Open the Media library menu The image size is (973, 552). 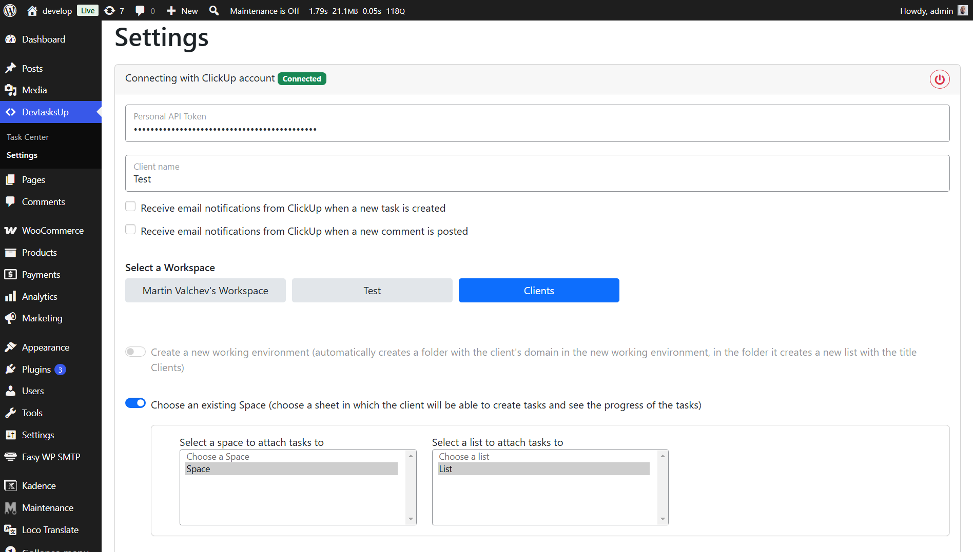tap(51, 90)
